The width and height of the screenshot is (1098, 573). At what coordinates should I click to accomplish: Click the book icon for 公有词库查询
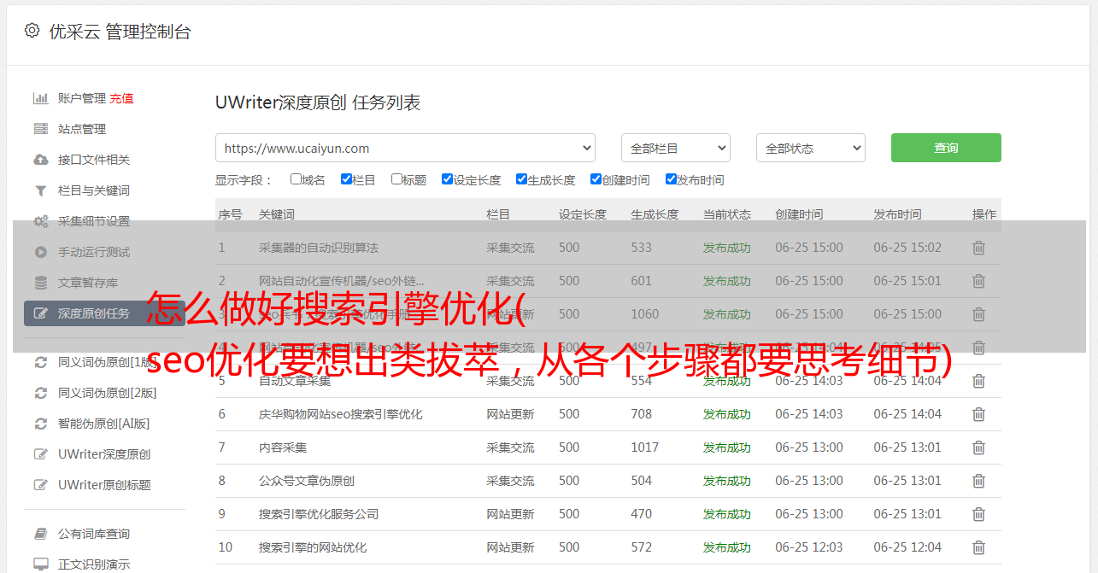click(x=40, y=534)
